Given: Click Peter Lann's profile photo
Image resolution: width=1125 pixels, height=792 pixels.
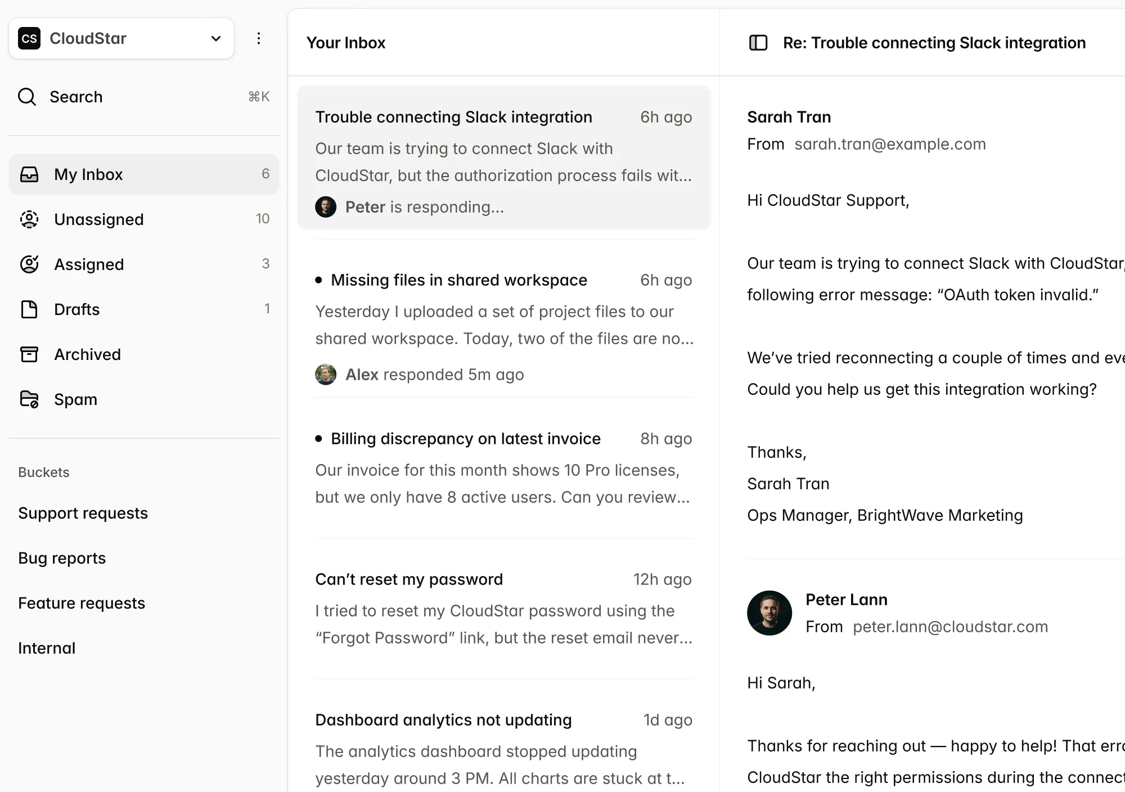Looking at the screenshot, I should tap(769, 613).
